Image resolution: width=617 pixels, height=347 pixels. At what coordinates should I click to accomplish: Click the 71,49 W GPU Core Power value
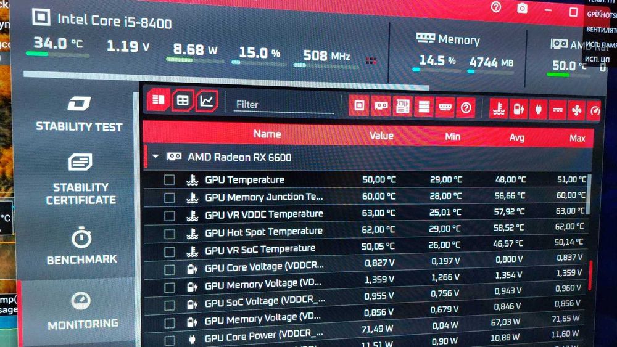(378, 329)
